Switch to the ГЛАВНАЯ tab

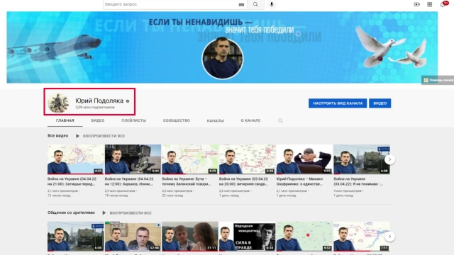pos(65,120)
